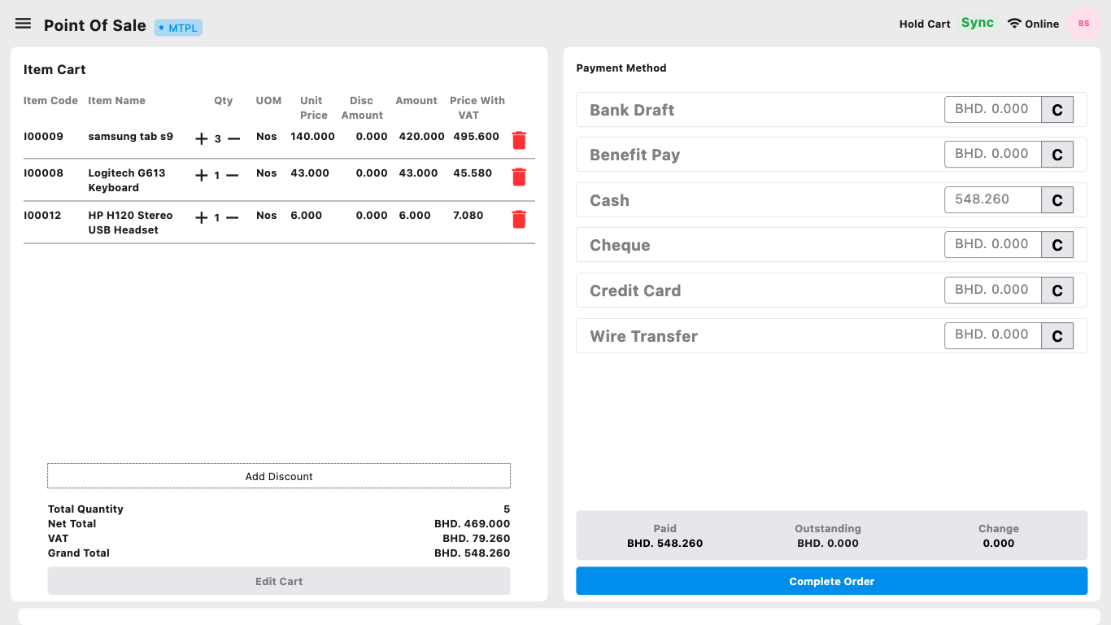Delete samsung tab s9 from cart
This screenshot has height=625, width=1111.
click(x=519, y=140)
